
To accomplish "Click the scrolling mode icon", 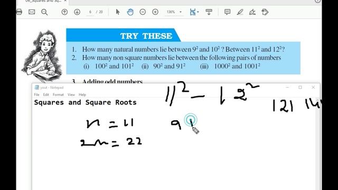I will point(209,12).
